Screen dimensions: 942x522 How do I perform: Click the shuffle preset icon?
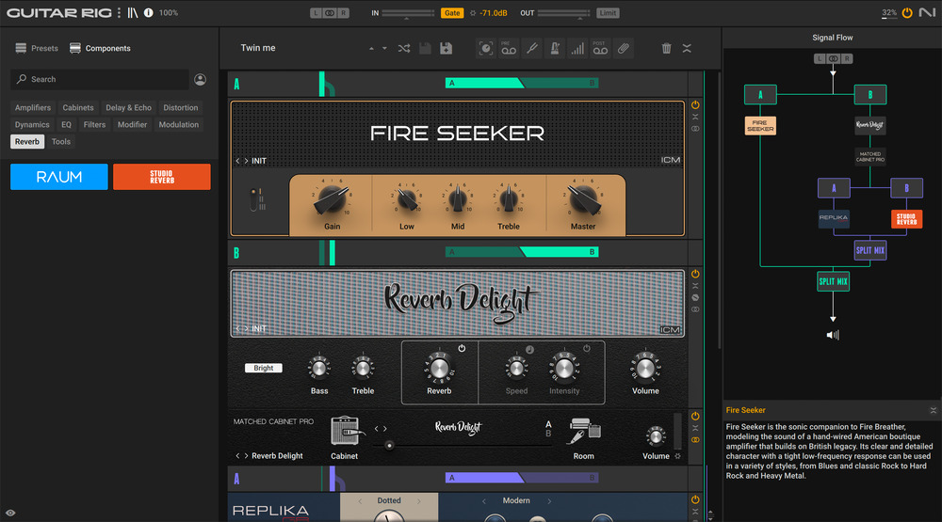404,48
